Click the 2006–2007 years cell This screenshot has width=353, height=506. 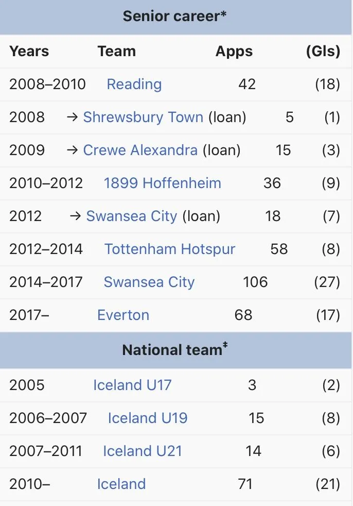[48, 418]
